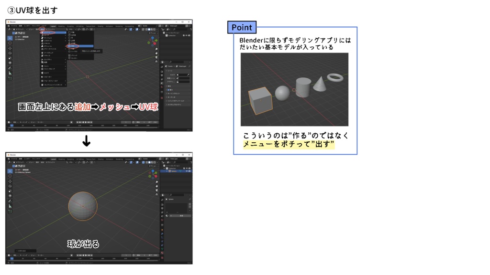Select the Move tool in the left toolbar

(x=10, y=180)
